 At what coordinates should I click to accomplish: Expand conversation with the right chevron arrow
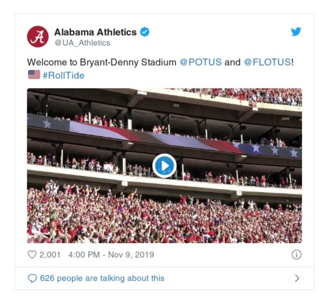coord(297,279)
